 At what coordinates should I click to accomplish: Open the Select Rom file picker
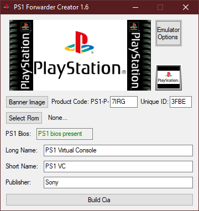24,118
